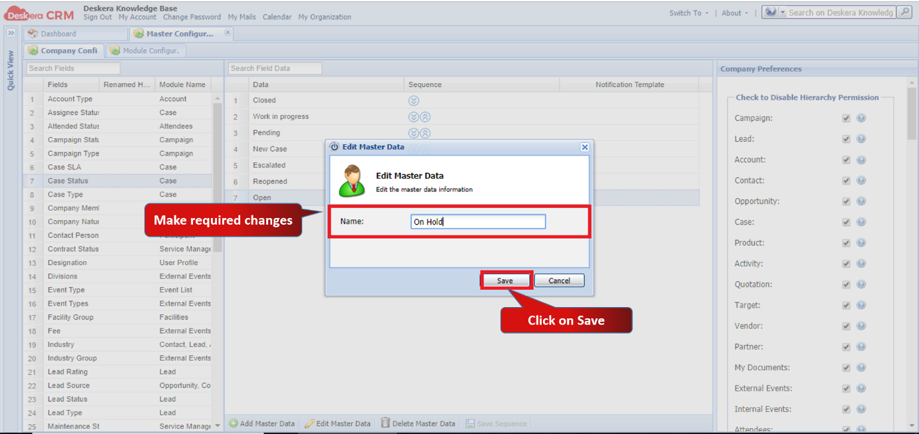The image size is (919, 434).
Task: Click inside the Name input field
Action: 478,221
